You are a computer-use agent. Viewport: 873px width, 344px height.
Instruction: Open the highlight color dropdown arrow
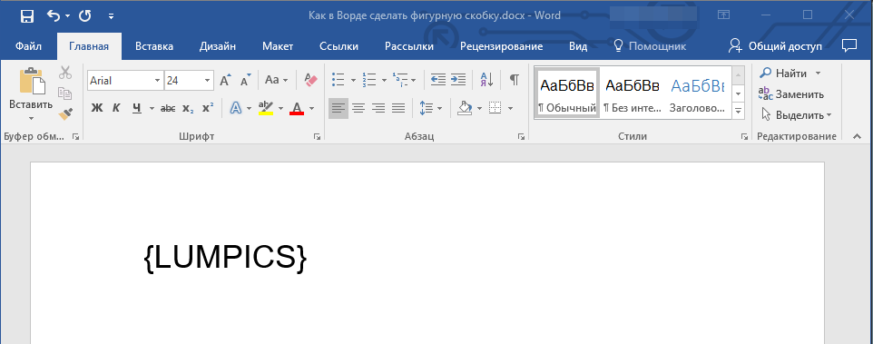(x=280, y=109)
